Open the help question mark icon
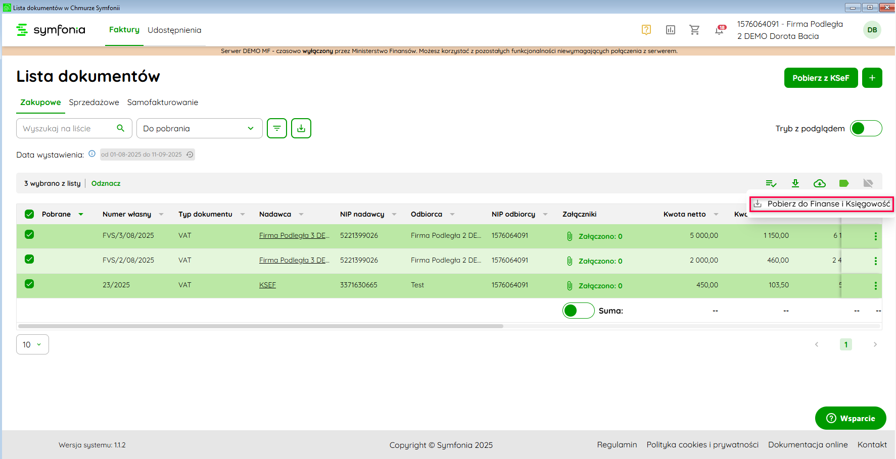 (646, 30)
